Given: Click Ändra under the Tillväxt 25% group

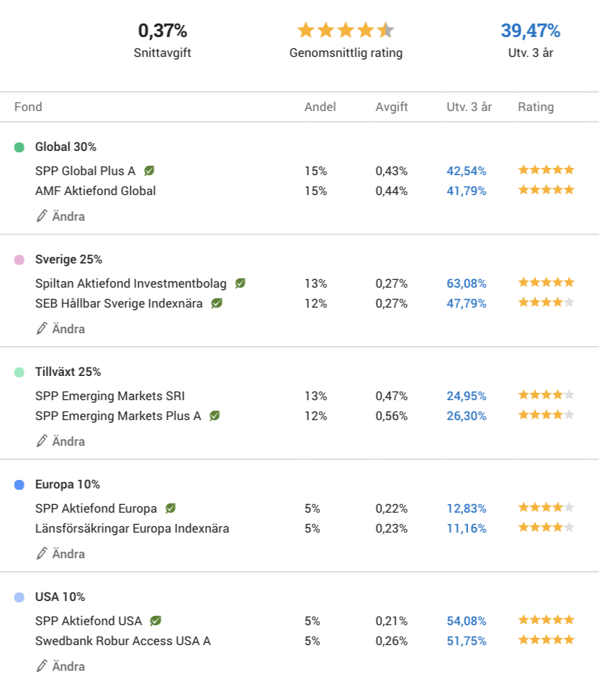Looking at the screenshot, I should click(60, 441).
